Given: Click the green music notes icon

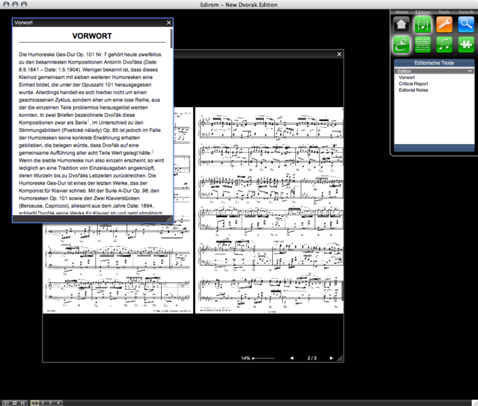Looking at the screenshot, I should [x=444, y=45].
